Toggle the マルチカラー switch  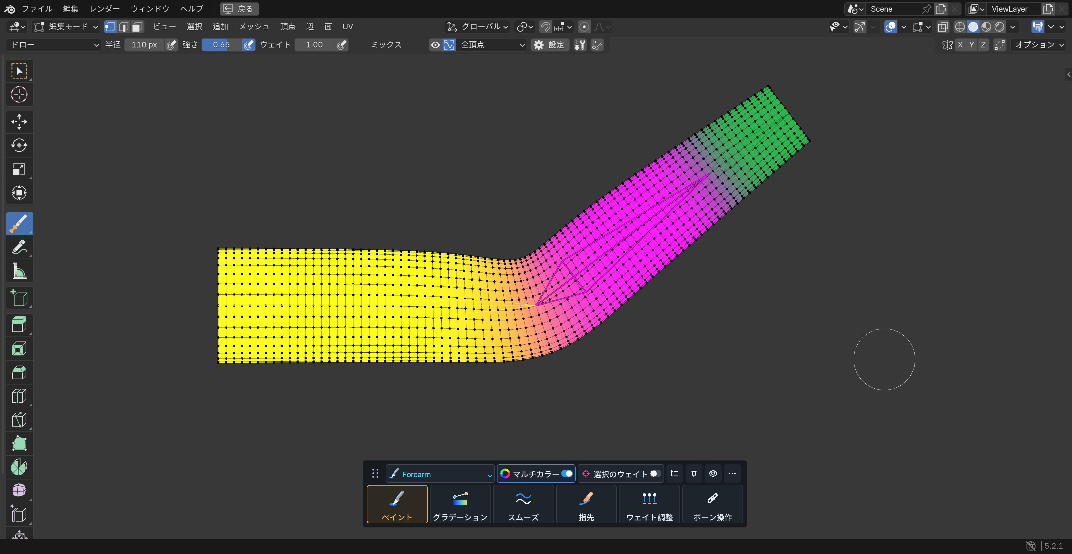pos(567,474)
